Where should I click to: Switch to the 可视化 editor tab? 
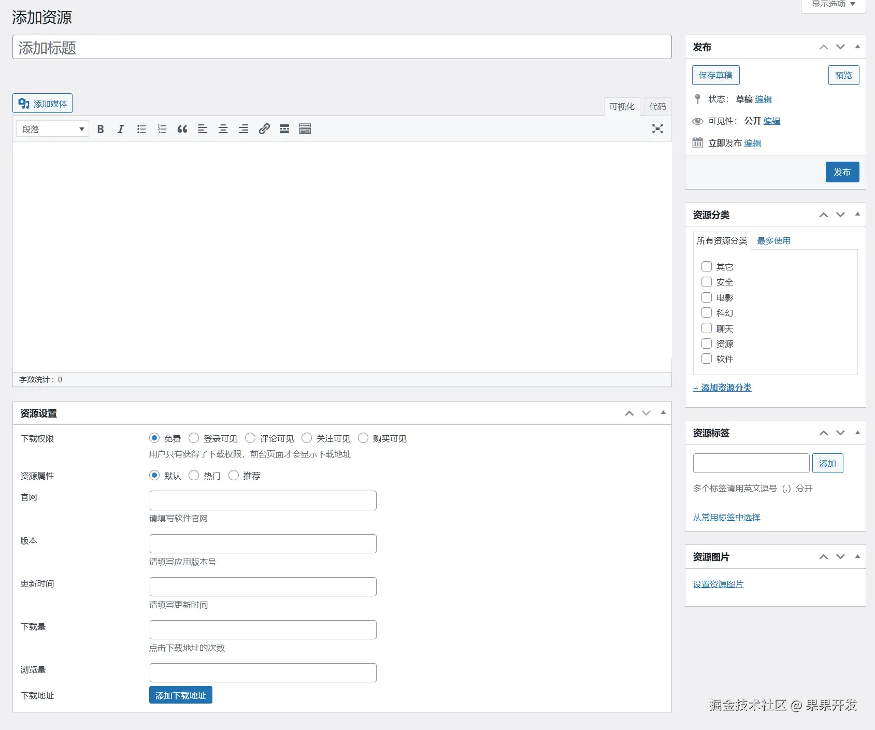622,107
